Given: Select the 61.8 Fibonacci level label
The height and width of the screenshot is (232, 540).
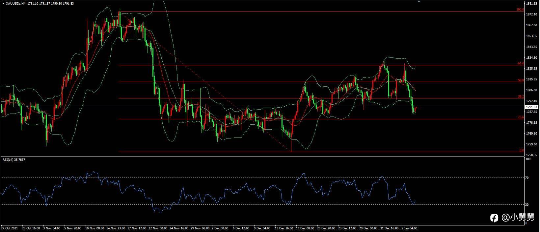Looking at the screenshot, I should point(521,63).
